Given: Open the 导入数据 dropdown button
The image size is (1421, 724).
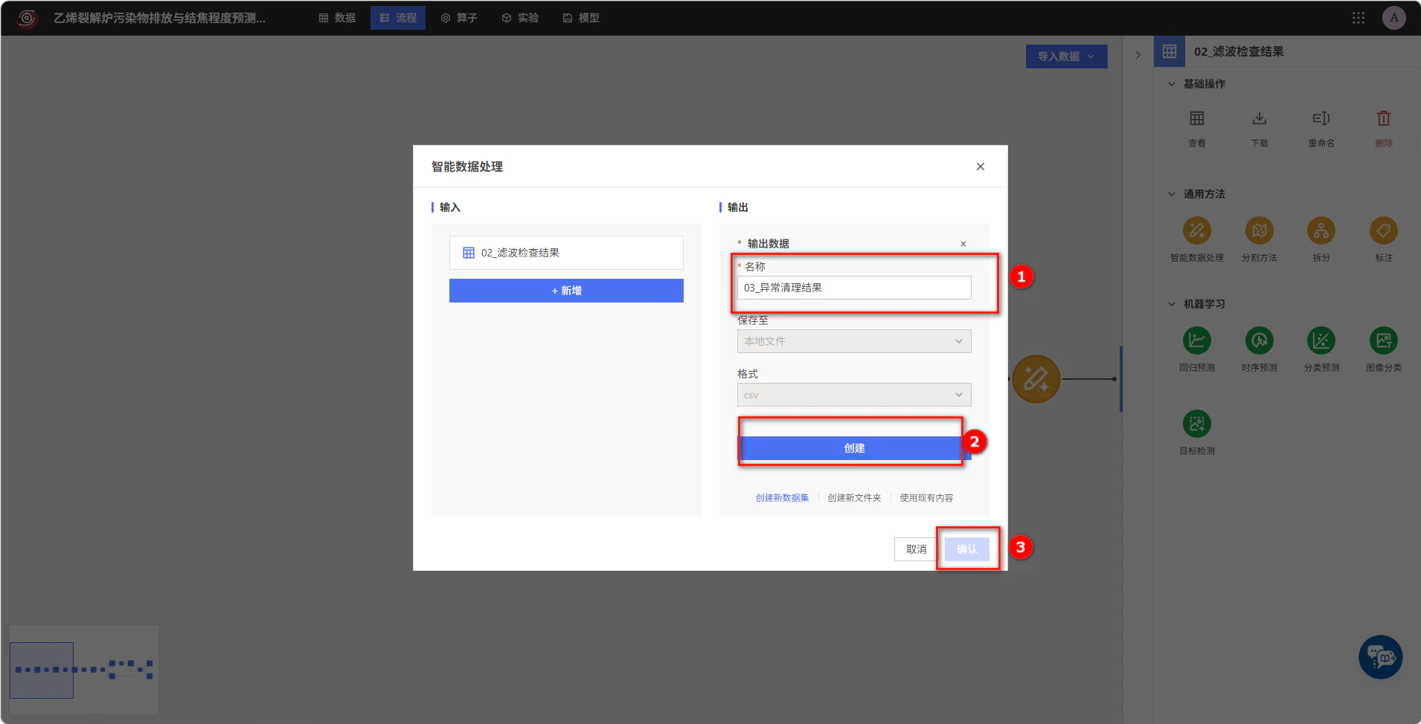Looking at the screenshot, I should tap(1066, 56).
